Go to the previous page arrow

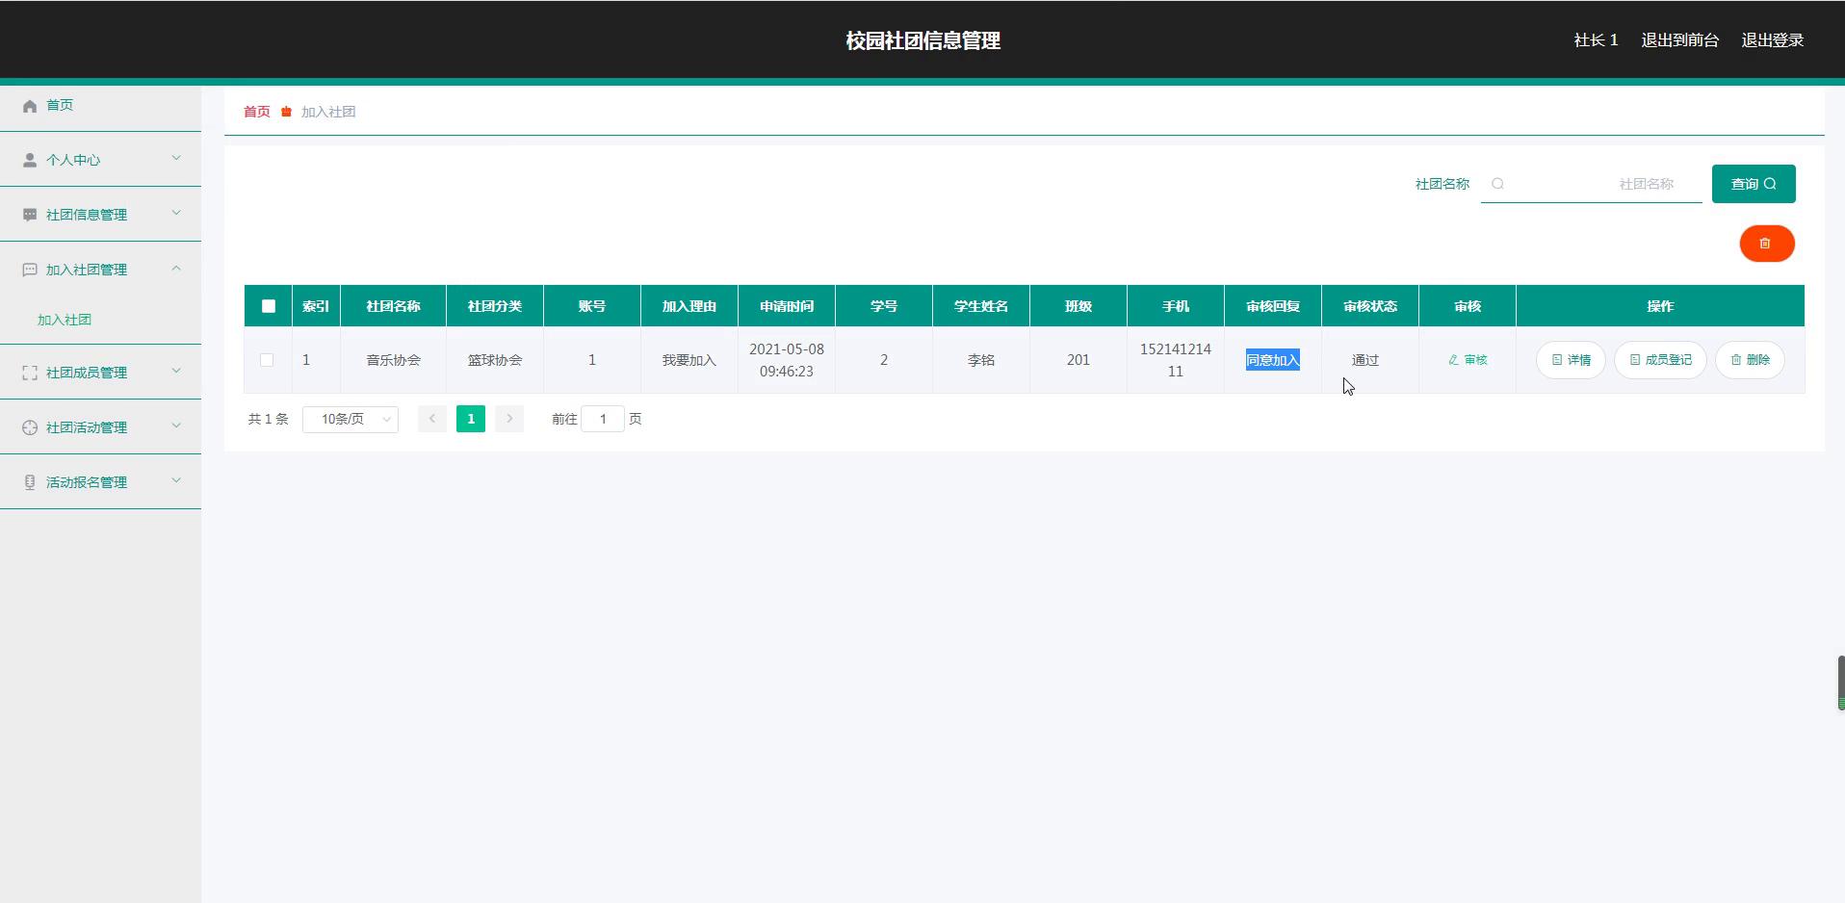click(432, 419)
